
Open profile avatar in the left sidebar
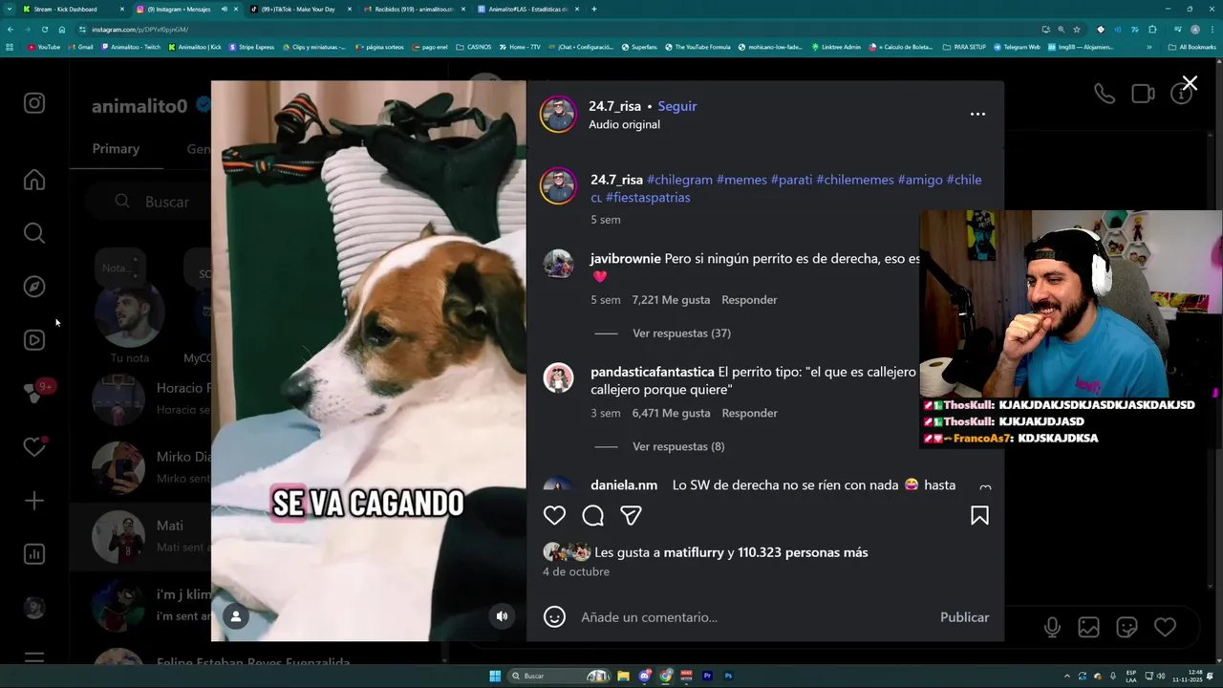(x=34, y=608)
